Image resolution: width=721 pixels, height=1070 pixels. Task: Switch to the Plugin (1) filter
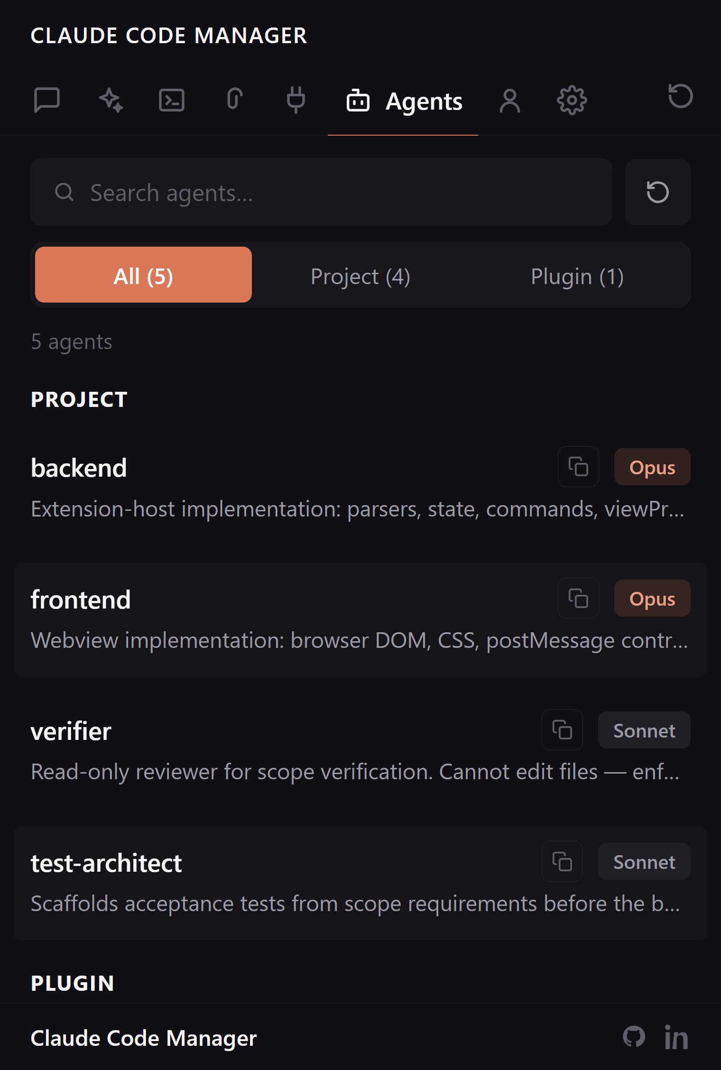(577, 275)
